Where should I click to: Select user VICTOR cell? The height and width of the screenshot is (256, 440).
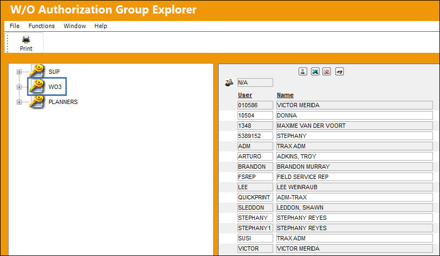point(255,248)
